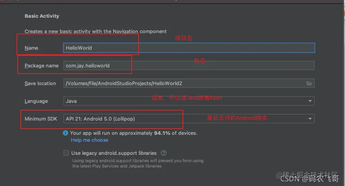Viewport: 345px width, 186px height.
Task: Click the question mark help icon beside legacy libraries
Action: point(164,153)
